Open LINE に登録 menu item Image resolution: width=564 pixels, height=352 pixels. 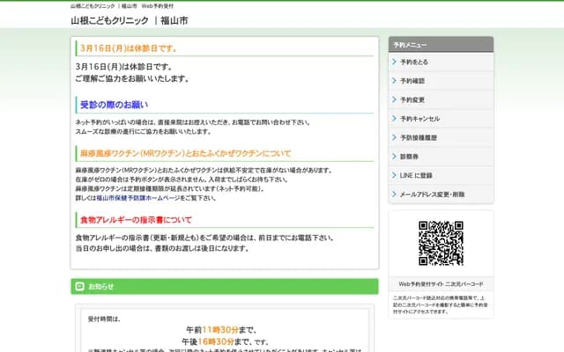click(x=441, y=175)
